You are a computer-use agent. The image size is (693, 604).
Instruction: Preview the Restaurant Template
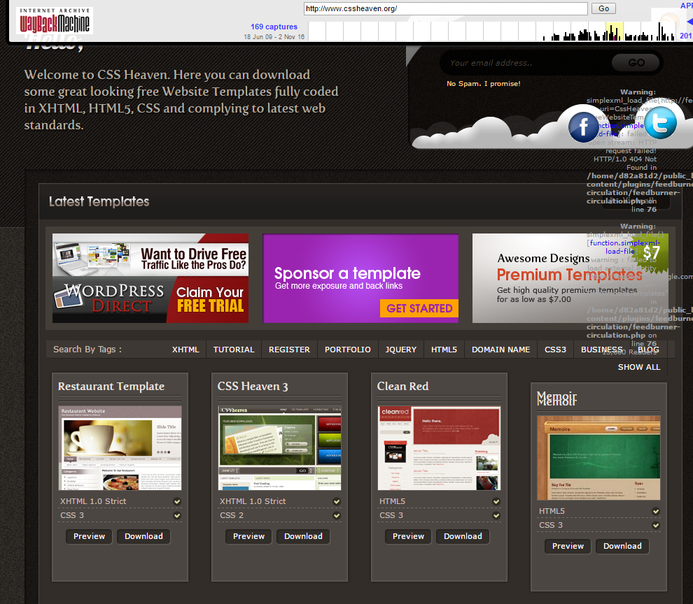90,536
